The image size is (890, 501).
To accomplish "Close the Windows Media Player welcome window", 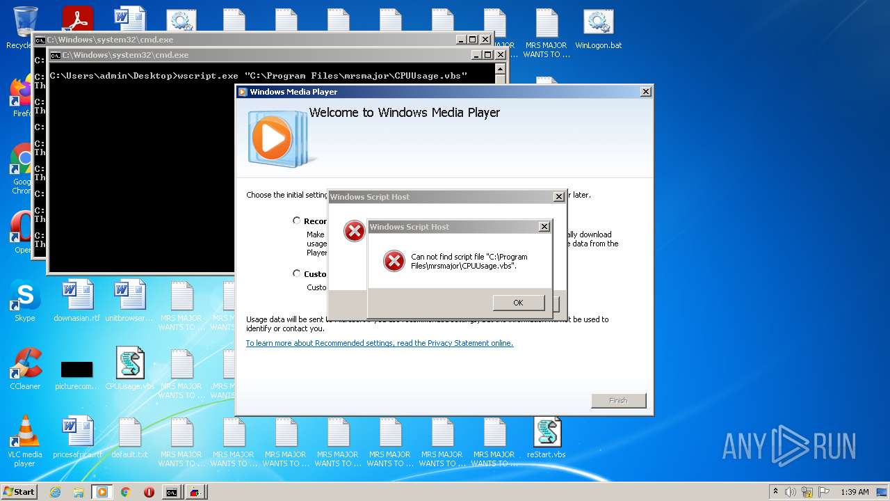I will [645, 92].
